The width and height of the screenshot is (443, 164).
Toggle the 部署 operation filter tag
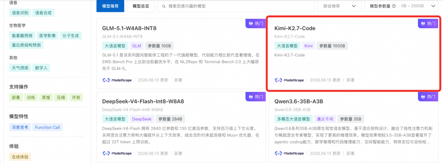16,97
